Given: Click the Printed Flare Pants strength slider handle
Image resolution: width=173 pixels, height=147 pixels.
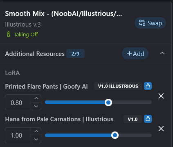Looking at the screenshot, I should pyautogui.click(x=108, y=102).
